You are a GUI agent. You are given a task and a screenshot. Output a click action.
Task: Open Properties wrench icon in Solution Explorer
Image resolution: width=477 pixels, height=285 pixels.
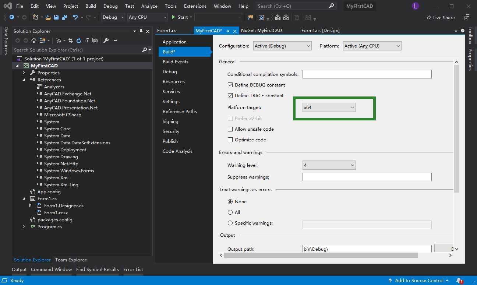(x=106, y=41)
